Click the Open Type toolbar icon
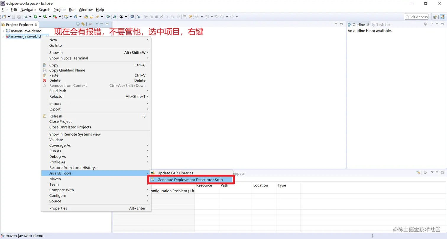 pos(86,17)
